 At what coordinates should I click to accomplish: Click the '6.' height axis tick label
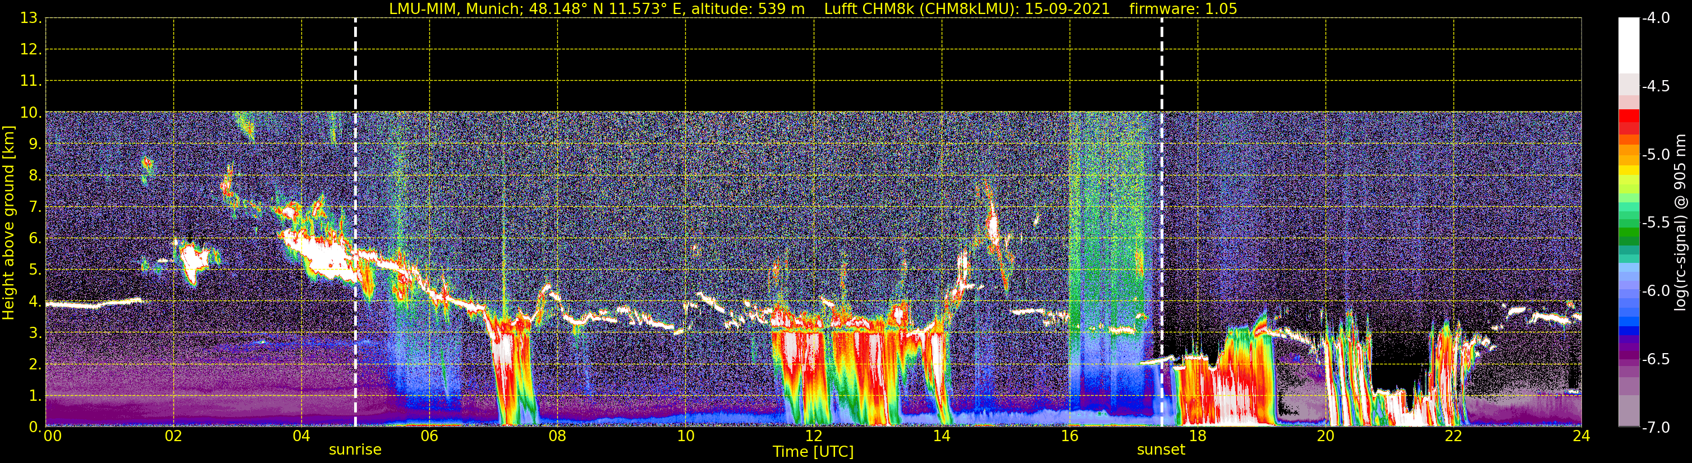point(35,239)
